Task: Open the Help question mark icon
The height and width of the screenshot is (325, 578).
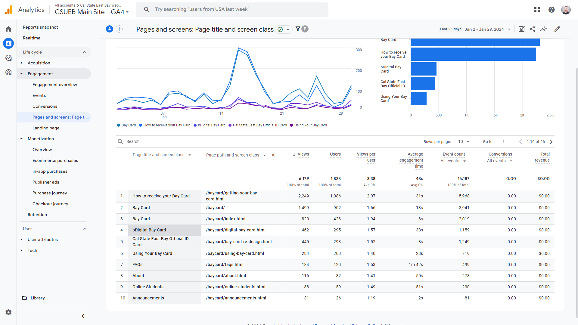Action: 552,10
